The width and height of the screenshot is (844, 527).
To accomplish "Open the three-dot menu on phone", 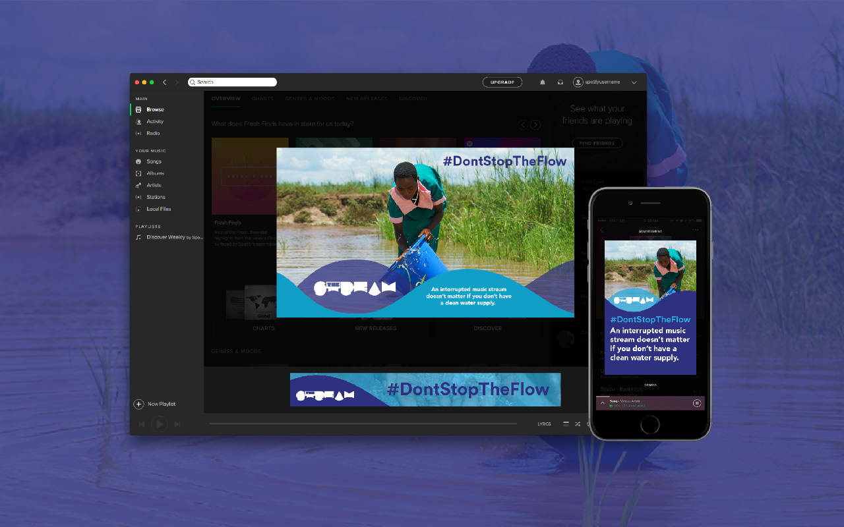I will tap(695, 230).
